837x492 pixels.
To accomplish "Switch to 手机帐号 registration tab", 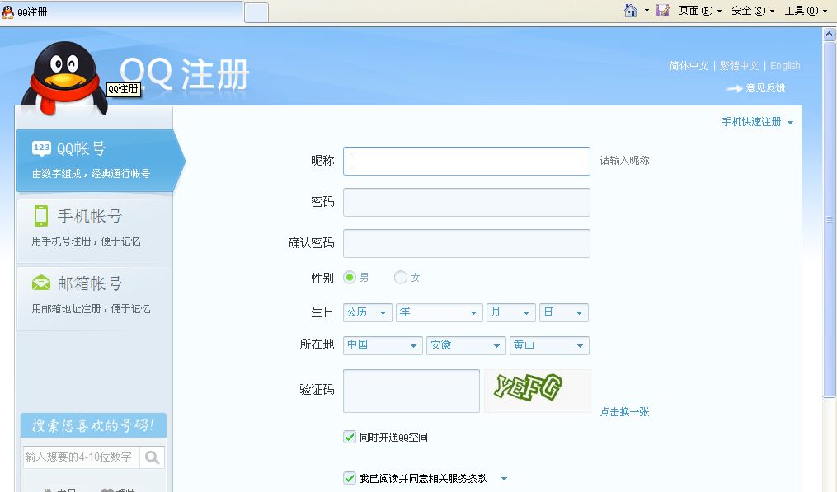I will click(x=94, y=230).
